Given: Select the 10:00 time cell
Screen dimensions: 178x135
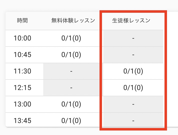Looking at the screenshot, I should [x=22, y=38].
